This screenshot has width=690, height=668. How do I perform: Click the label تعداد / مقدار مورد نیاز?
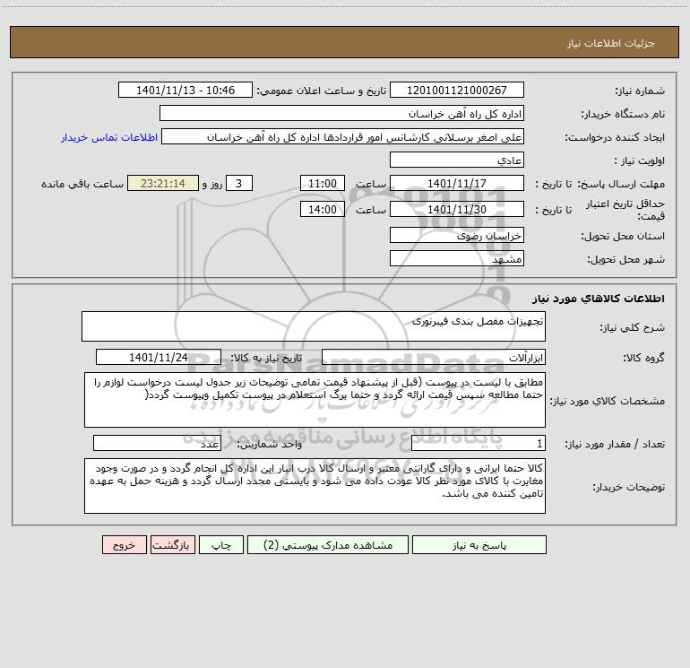(615, 445)
